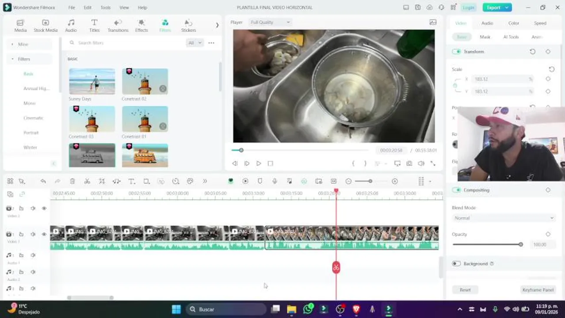The height and width of the screenshot is (318, 565).
Task: Step back one frame in the player
Action: pos(235,163)
